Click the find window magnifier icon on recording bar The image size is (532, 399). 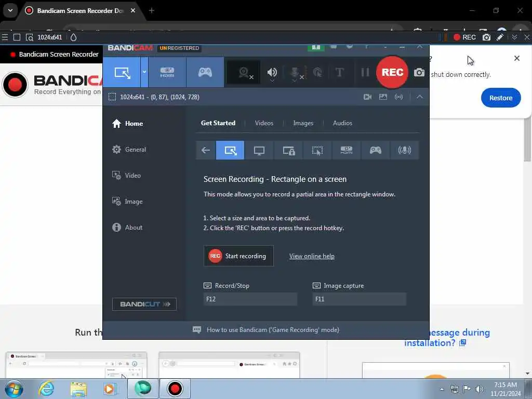[x=30, y=37]
